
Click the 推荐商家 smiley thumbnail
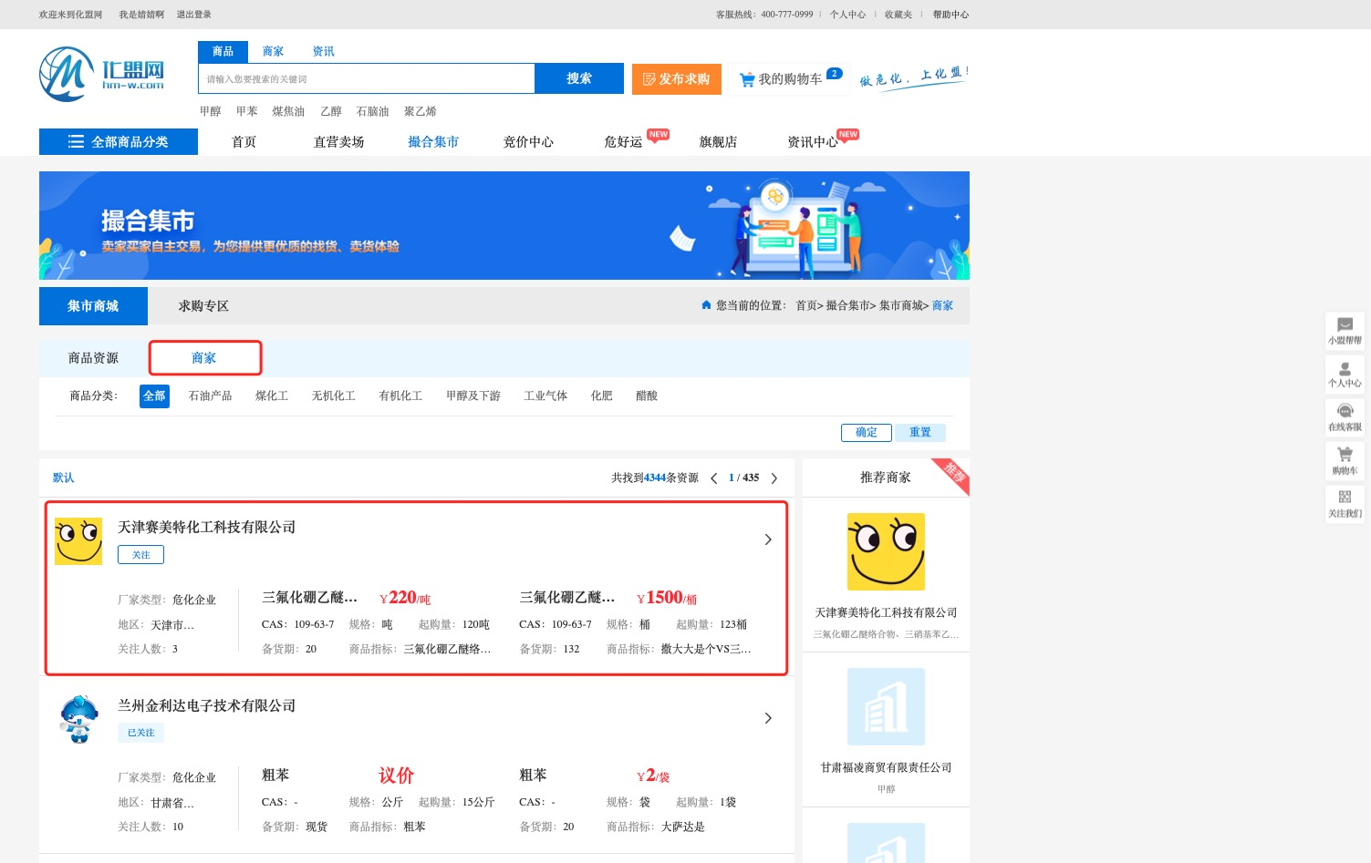point(886,551)
